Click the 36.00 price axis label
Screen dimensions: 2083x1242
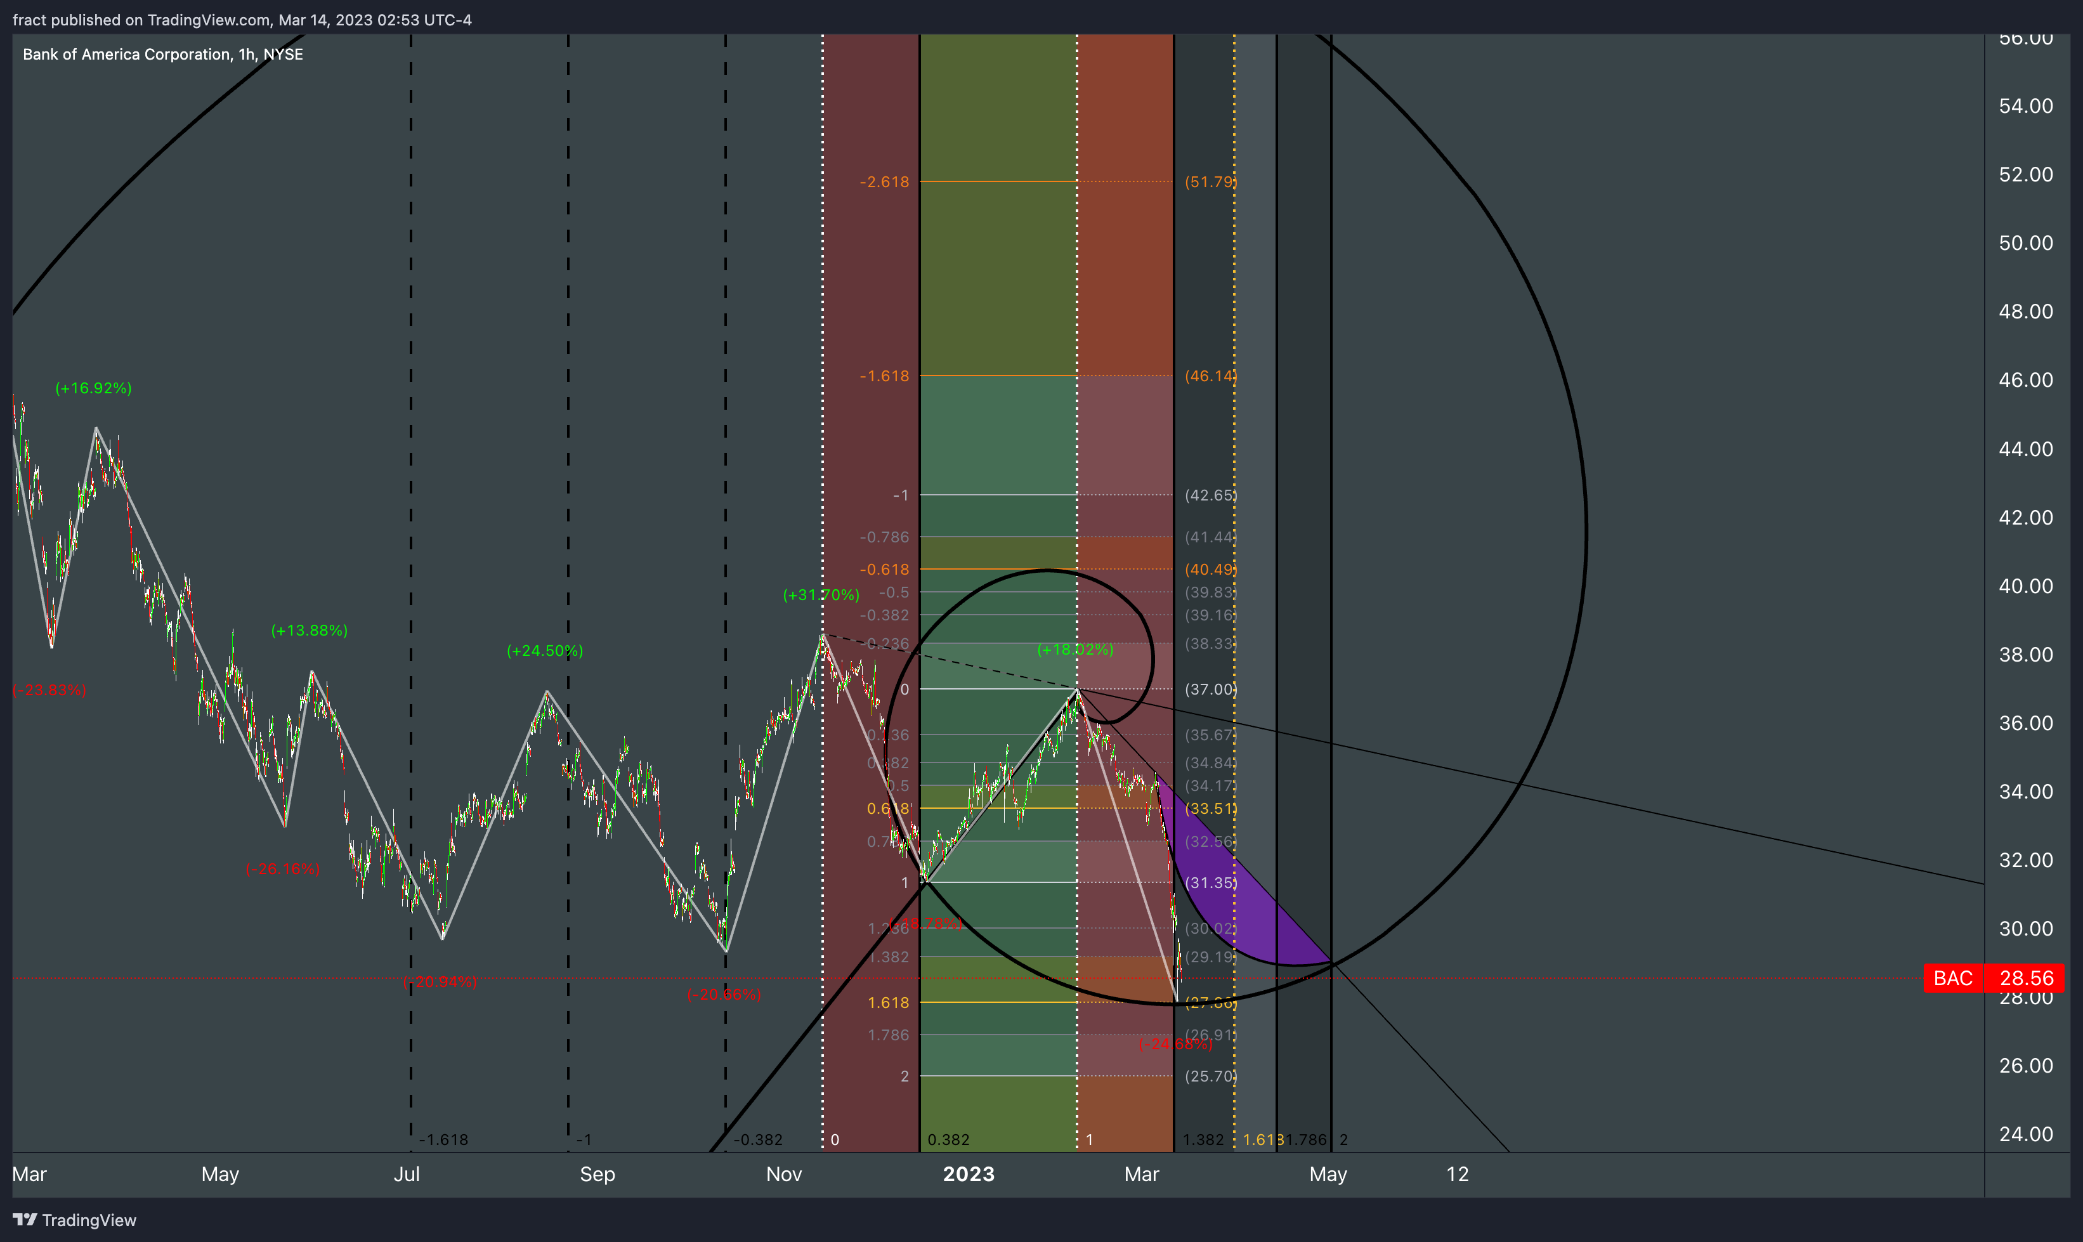2025,723
